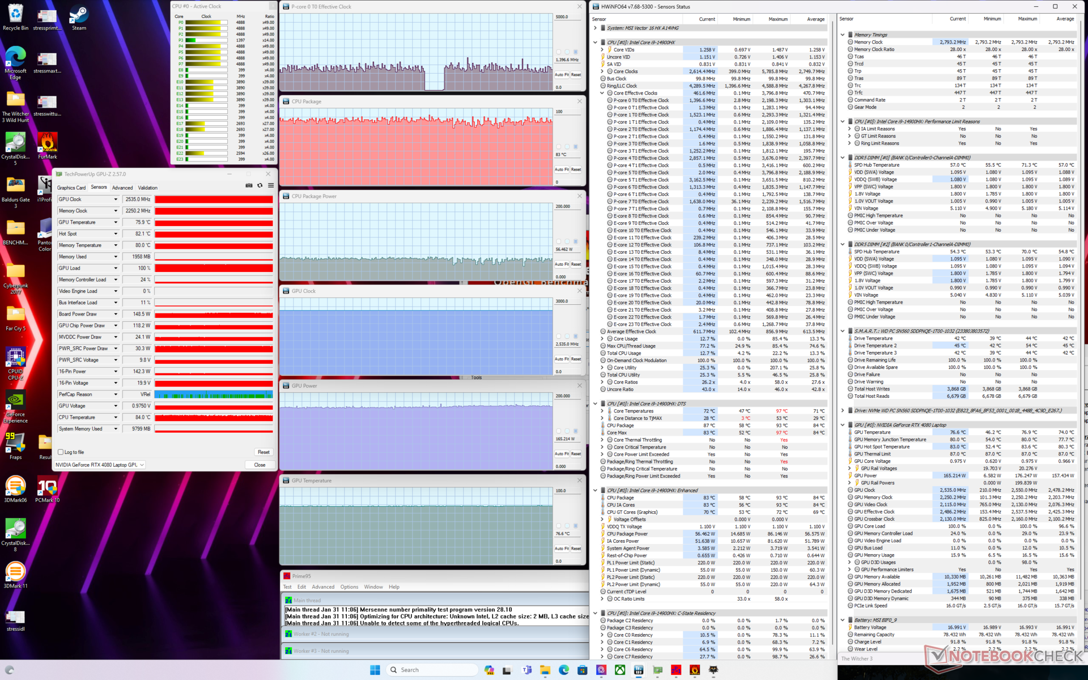Enable the Log to file checkbox

pyautogui.click(x=61, y=452)
